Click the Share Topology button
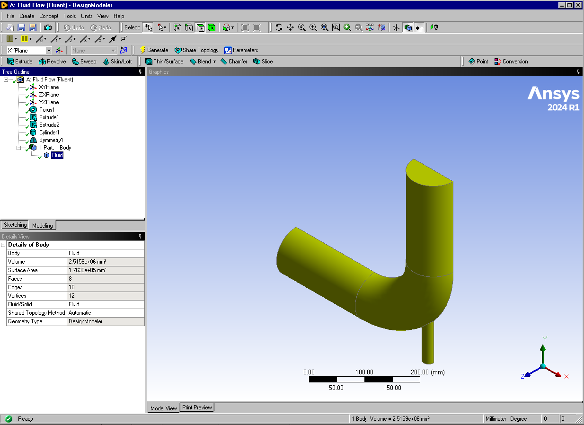The width and height of the screenshot is (584, 425). pos(196,50)
